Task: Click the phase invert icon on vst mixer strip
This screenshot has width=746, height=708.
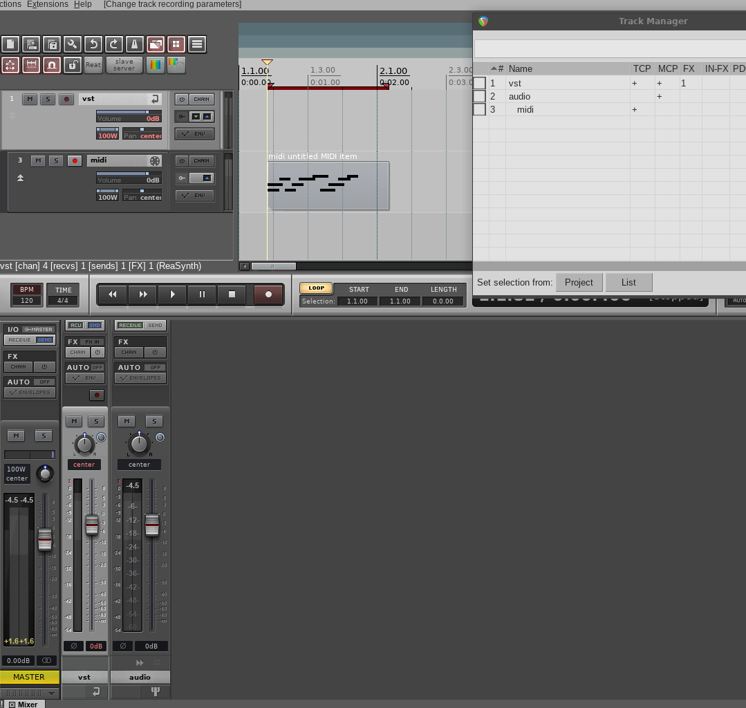Action: click(x=74, y=646)
